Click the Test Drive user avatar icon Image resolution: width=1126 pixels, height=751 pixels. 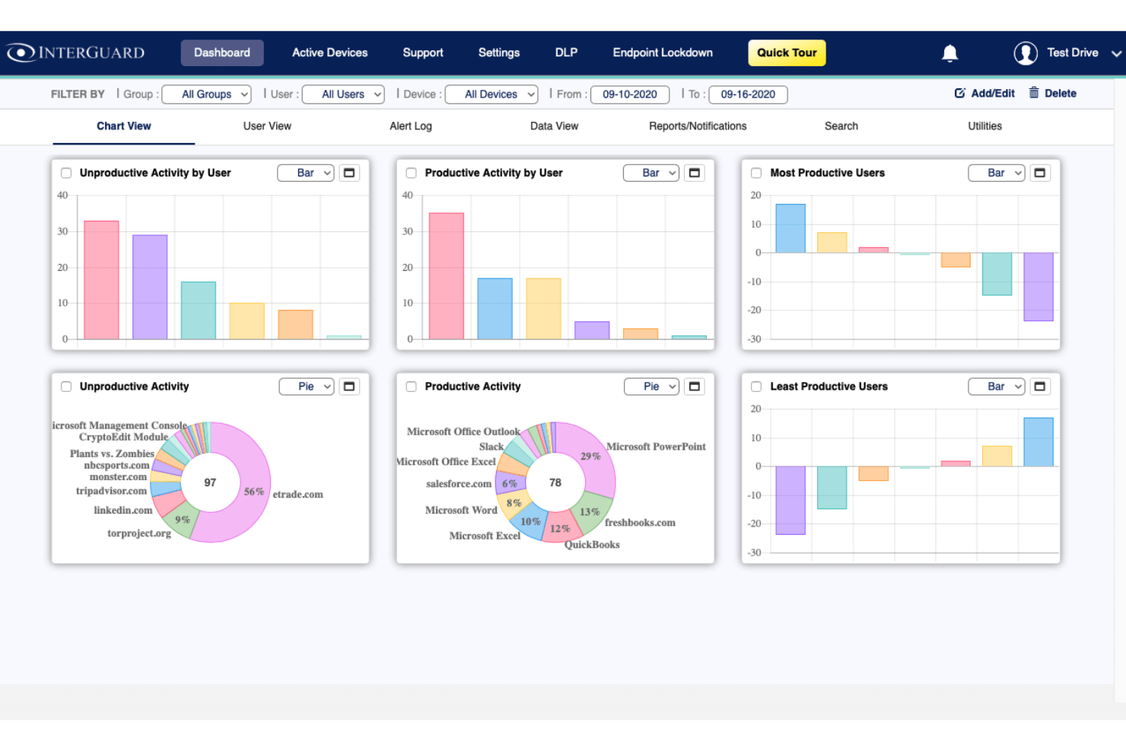click(x=1026, y=53)
